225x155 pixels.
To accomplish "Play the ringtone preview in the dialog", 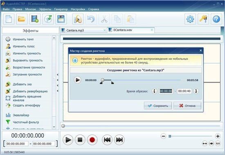I will pos(78,80).
